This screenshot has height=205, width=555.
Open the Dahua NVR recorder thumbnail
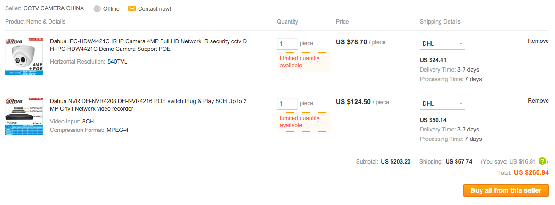(x=24, y=116)
